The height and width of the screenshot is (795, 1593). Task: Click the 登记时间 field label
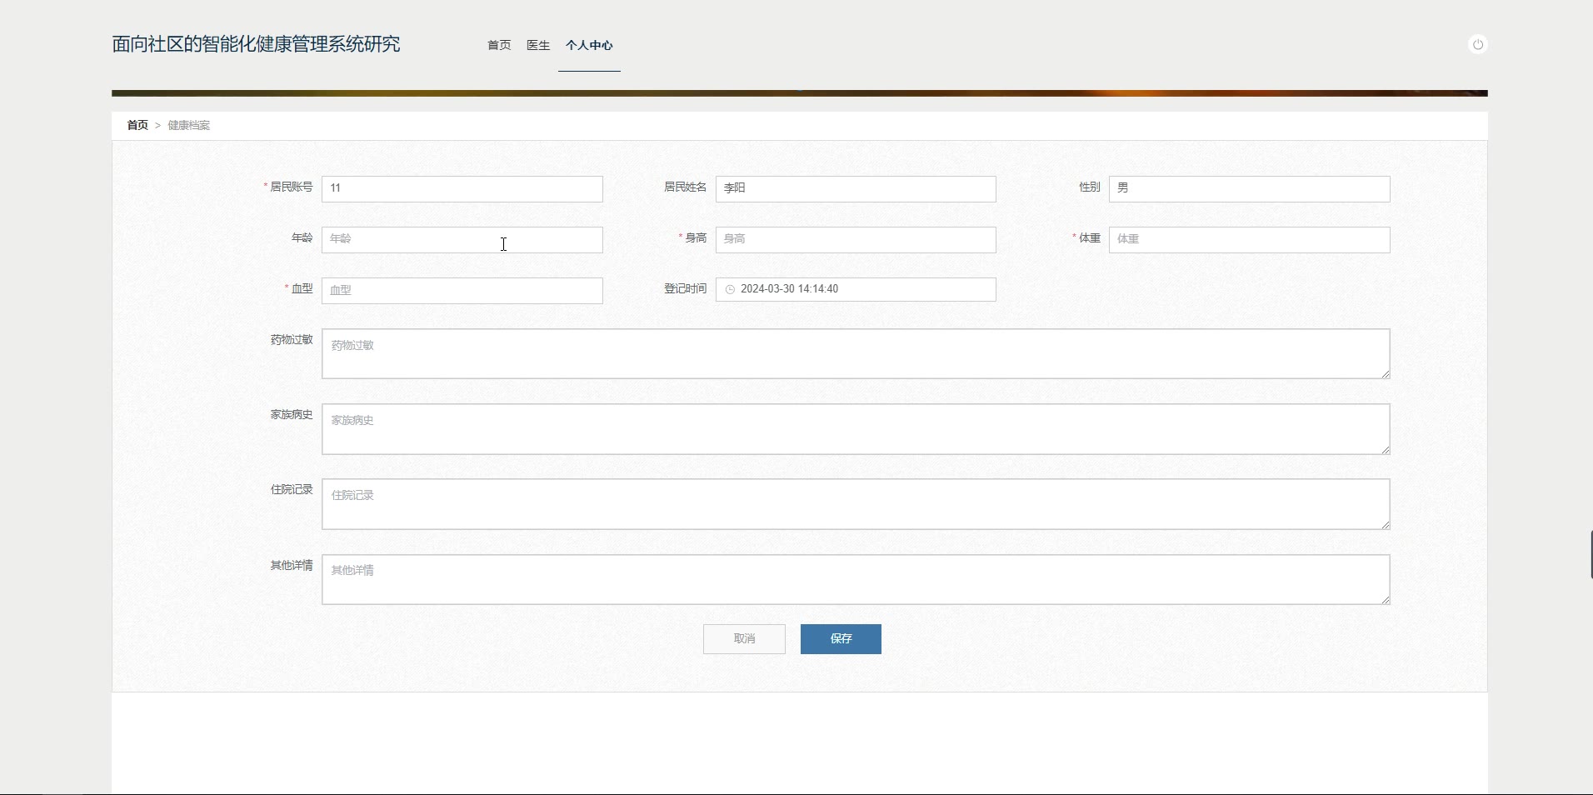[x=685, y=288]
